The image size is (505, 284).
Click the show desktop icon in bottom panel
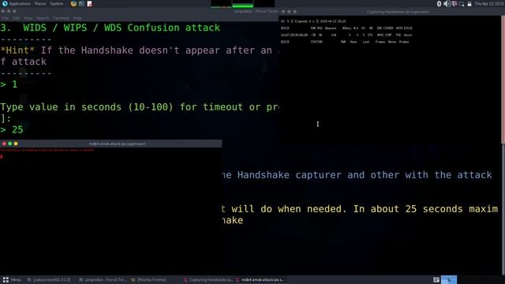click(x=436, y=280)
